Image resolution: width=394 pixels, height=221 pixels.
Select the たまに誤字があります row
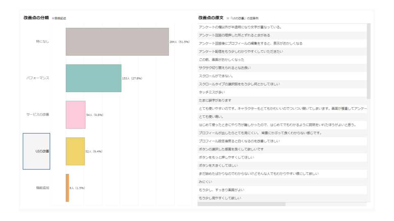(x=215, y=101)
